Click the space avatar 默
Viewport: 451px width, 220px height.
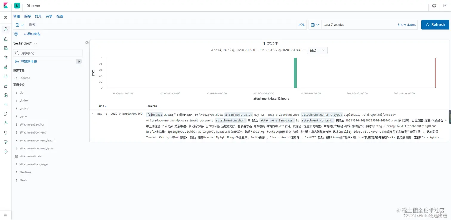(x=17, y=5)
